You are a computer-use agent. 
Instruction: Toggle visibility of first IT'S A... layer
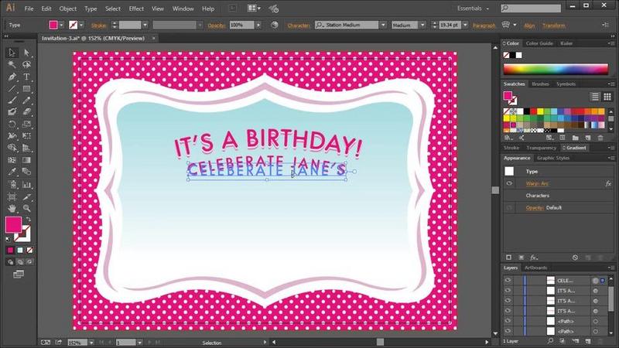tap(508, 291)
